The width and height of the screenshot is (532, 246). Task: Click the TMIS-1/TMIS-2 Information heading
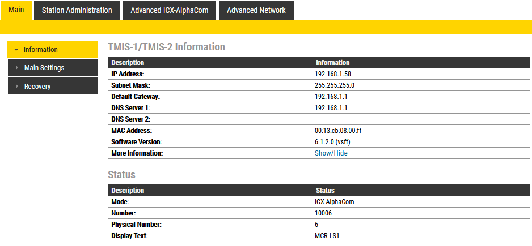point(166,47)
